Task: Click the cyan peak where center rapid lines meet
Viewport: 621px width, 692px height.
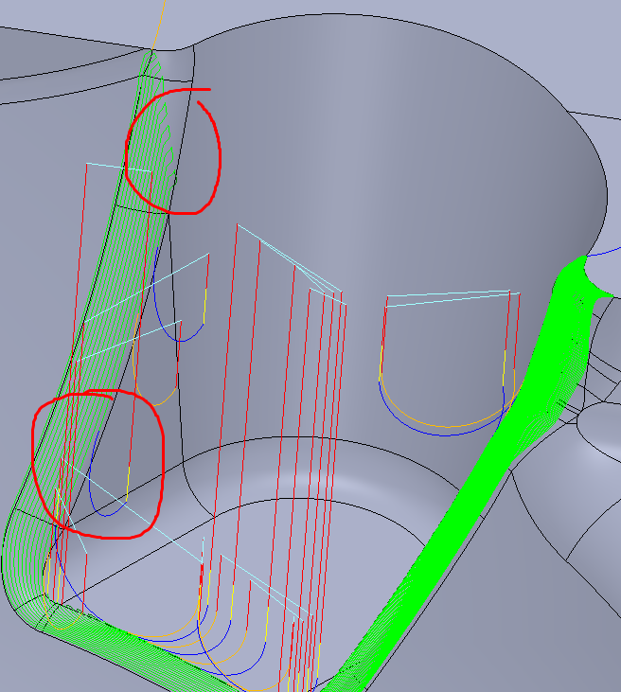Action: coord(238,225)
